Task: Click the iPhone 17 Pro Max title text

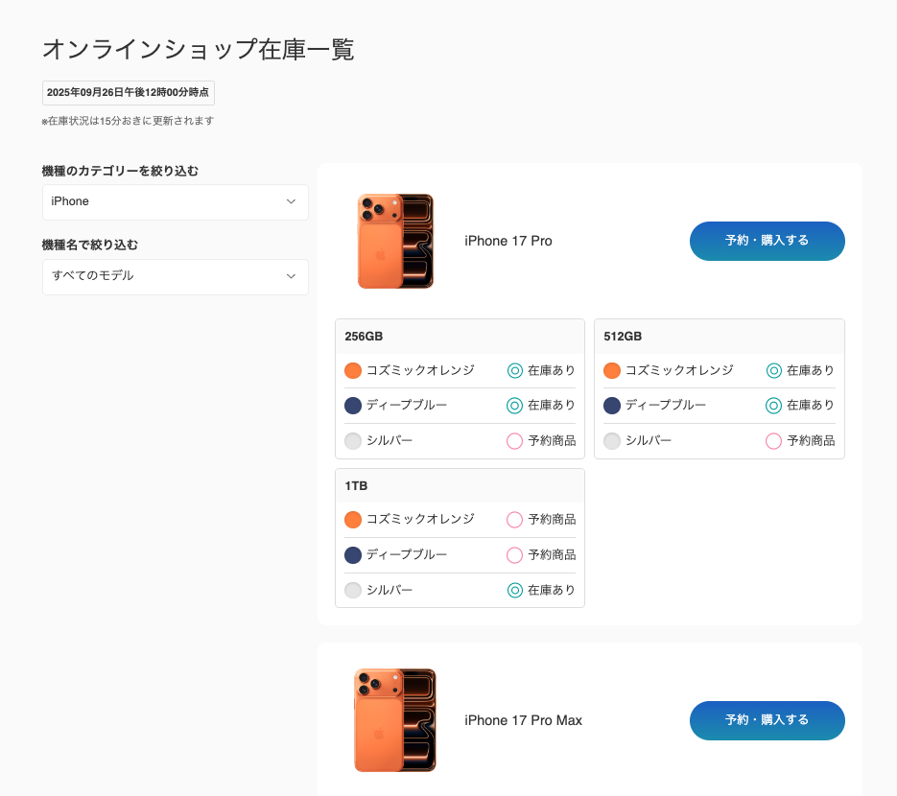Action: coord(524,720)
